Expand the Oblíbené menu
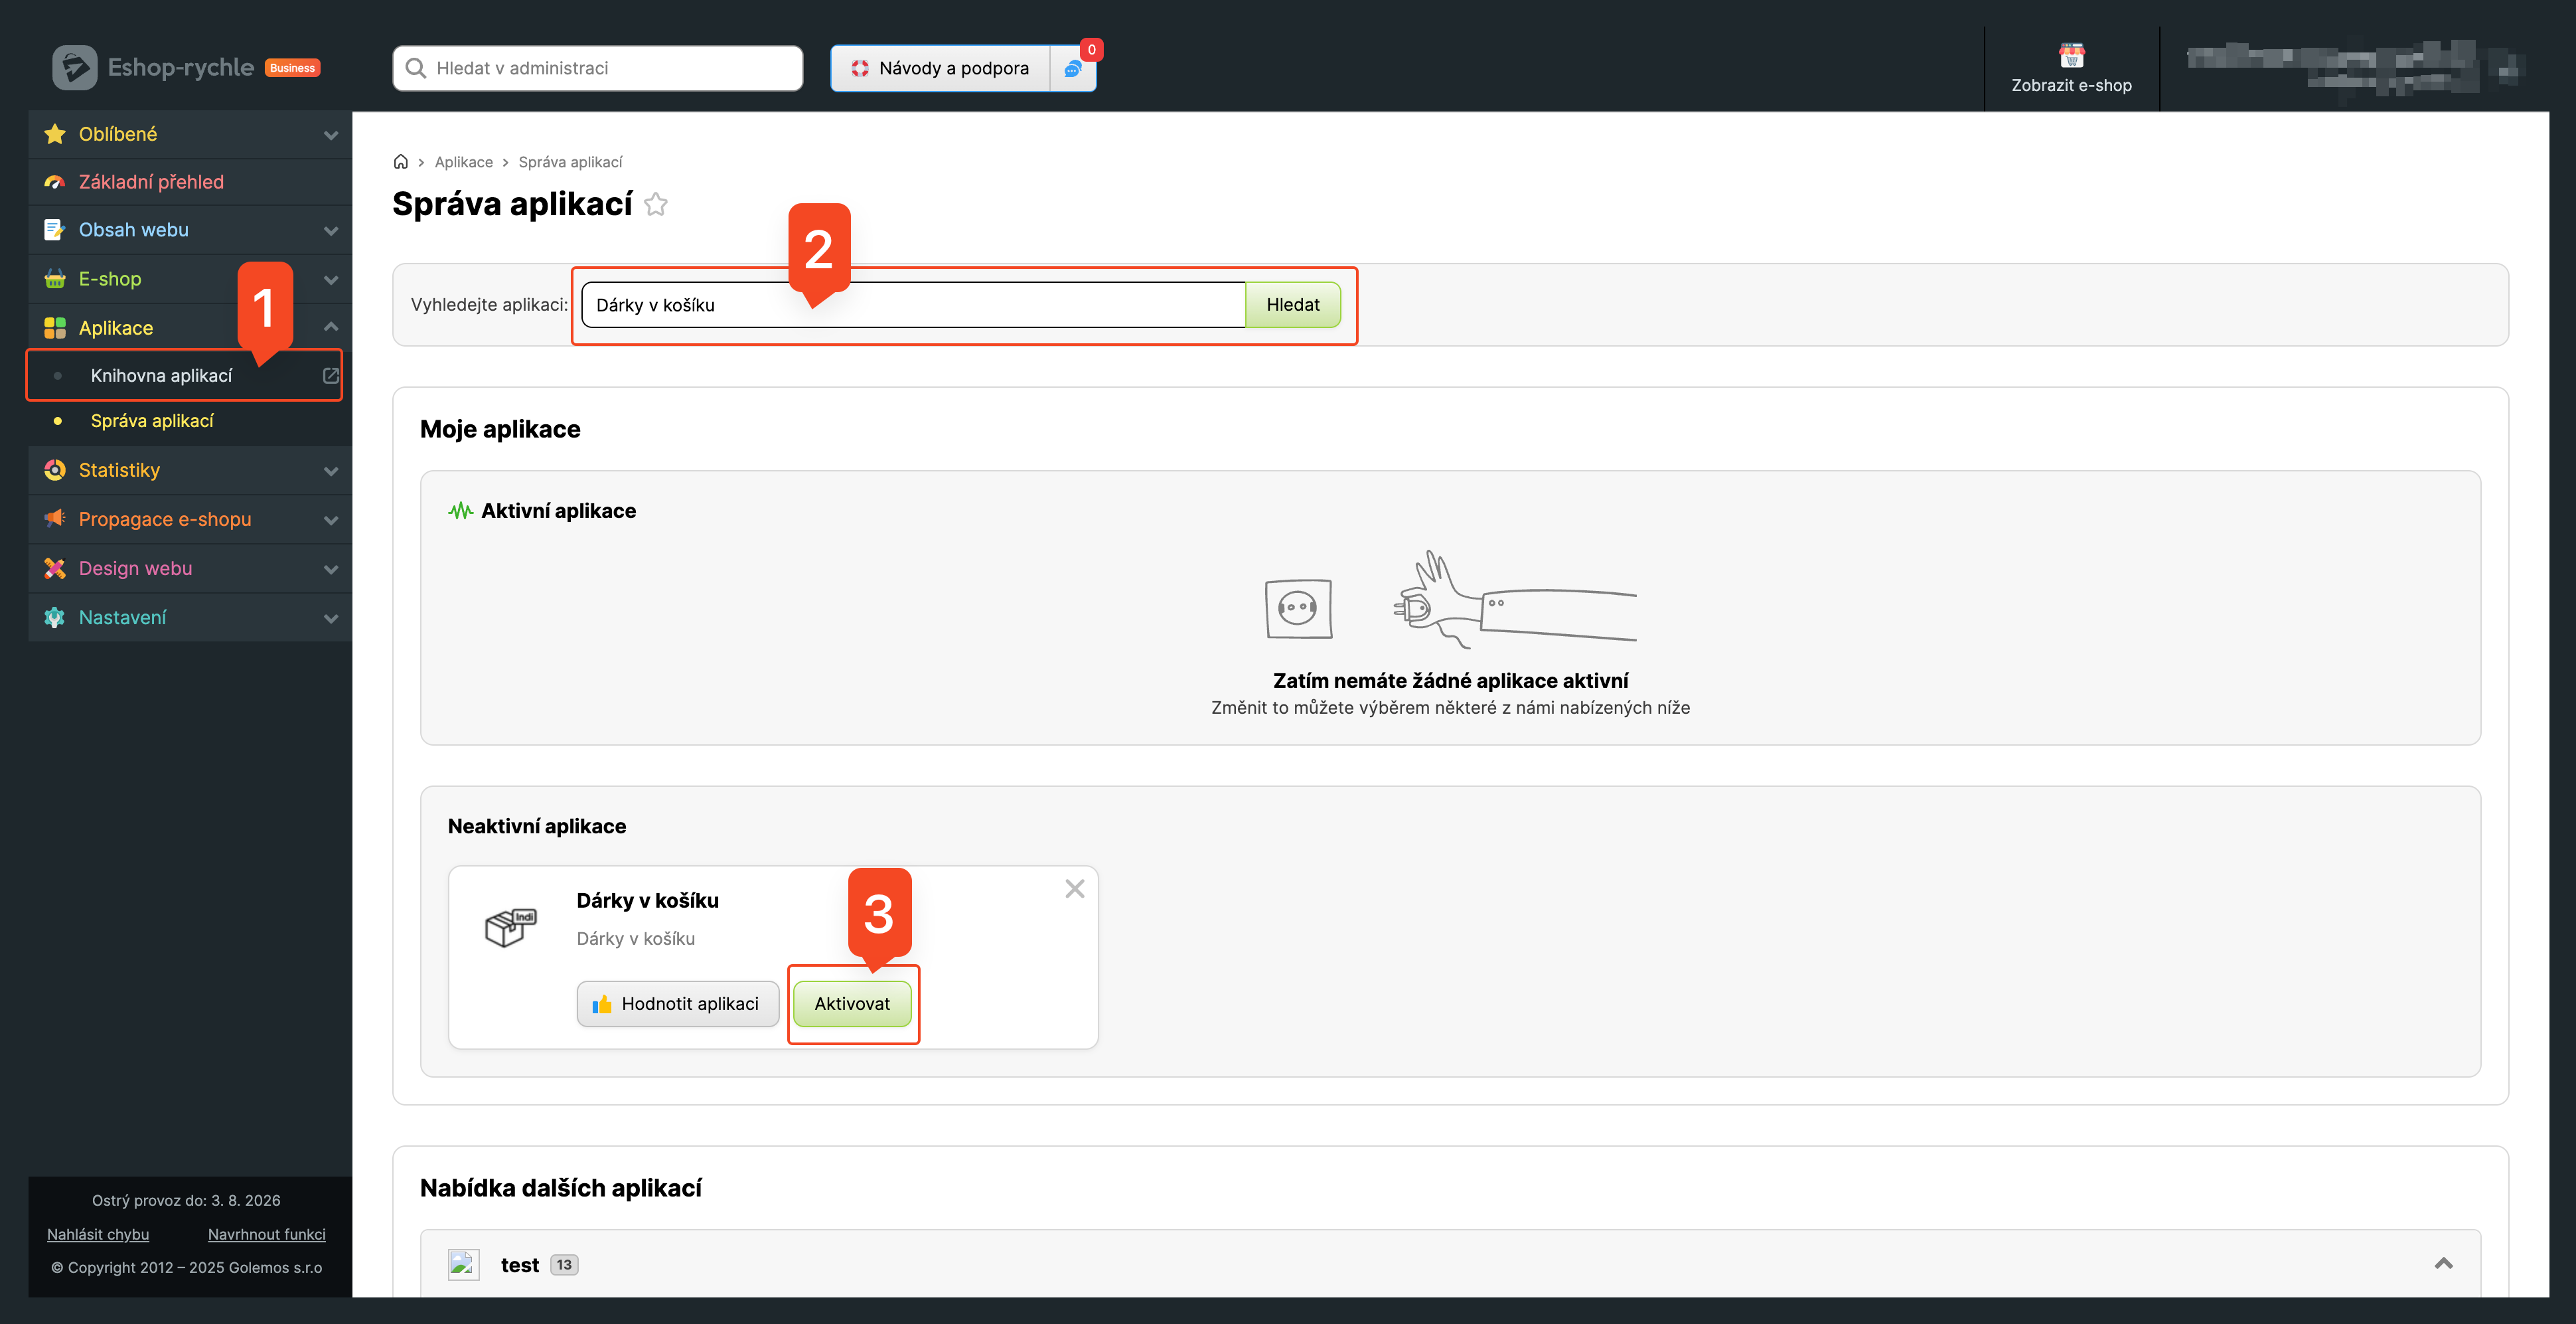Viewport: 2576px width, 1324px height. (330, 135)
